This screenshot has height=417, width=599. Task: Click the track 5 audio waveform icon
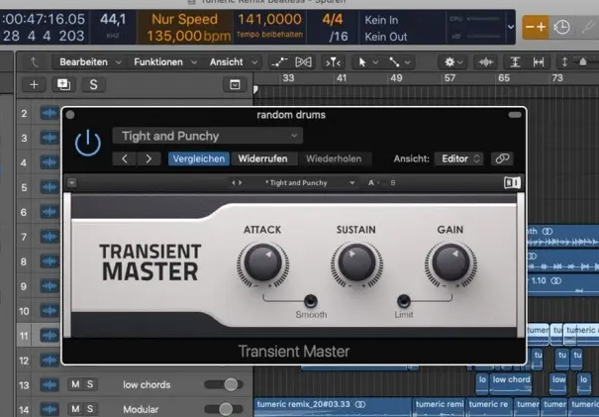[x=50, y=187]
